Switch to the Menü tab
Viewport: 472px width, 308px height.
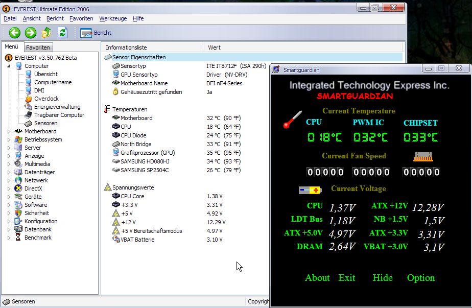(11, 46)
